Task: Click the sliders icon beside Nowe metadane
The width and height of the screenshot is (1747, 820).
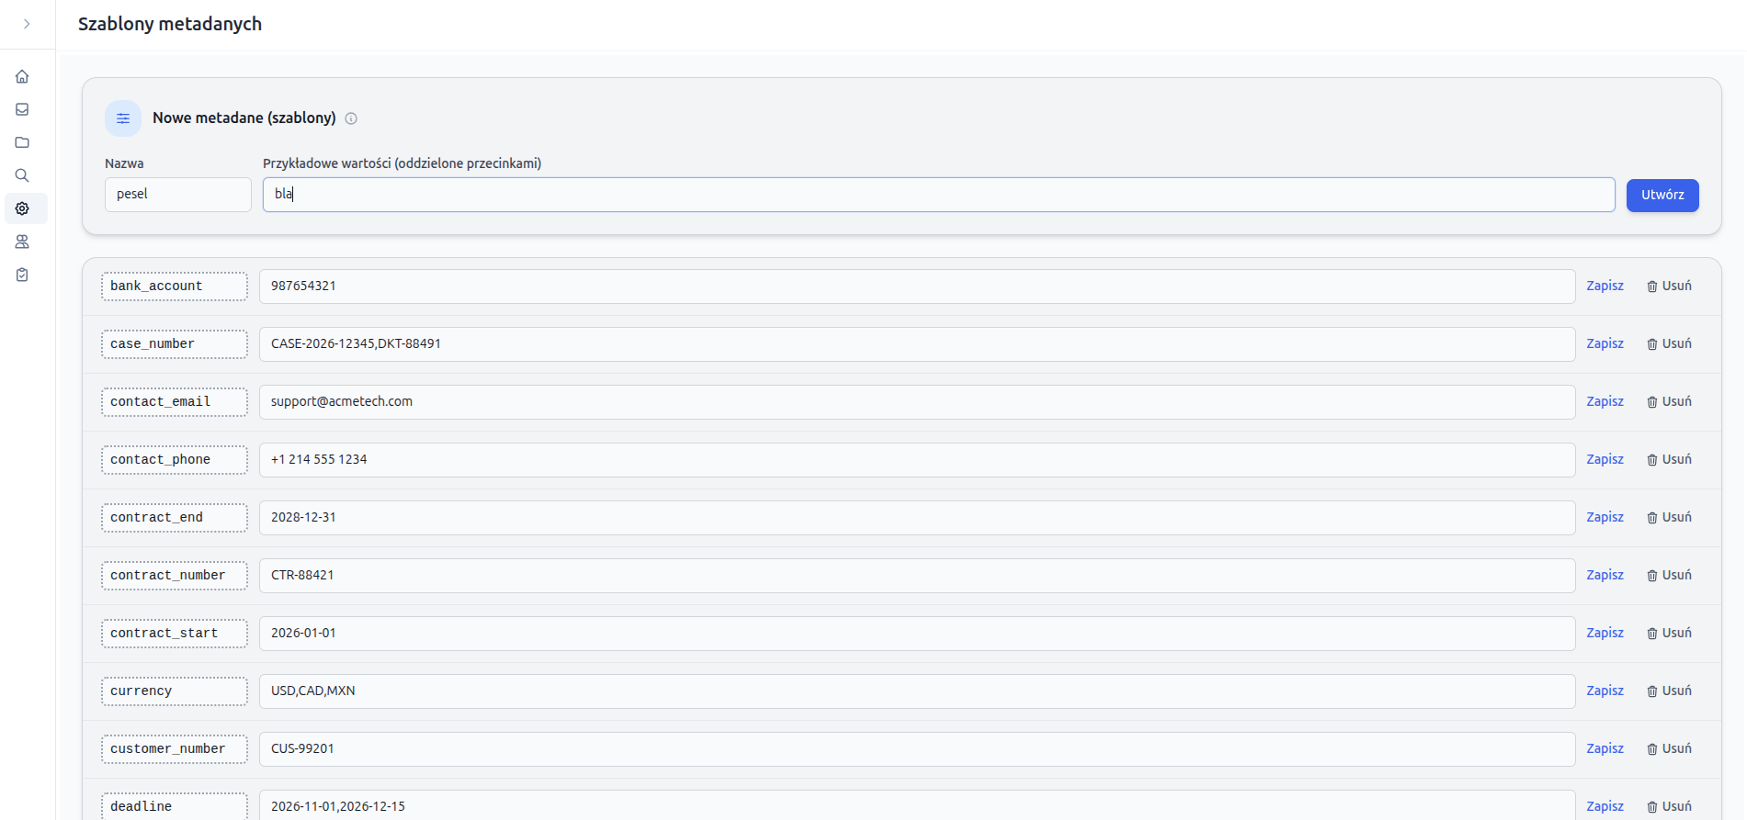Action: [123, 118]
